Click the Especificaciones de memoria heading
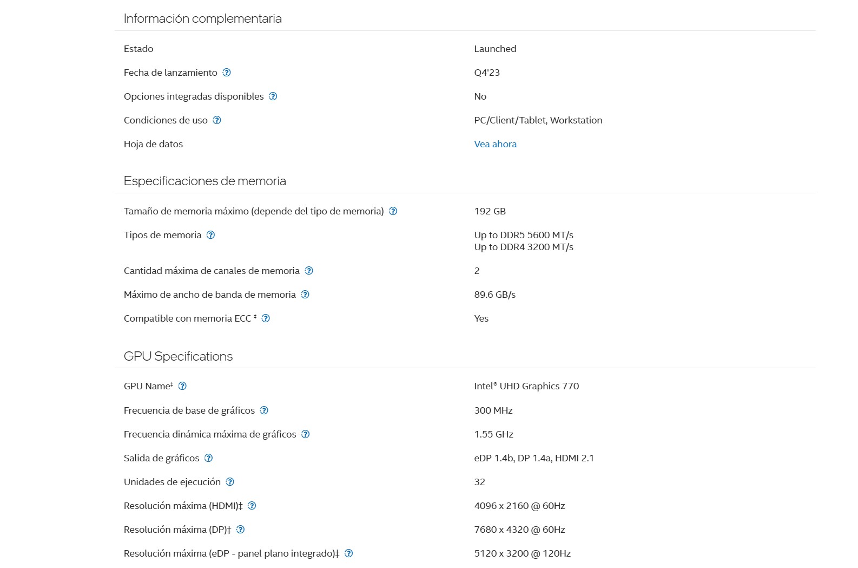Viewport: 858px width, 568px height. (x=204, y=181)
